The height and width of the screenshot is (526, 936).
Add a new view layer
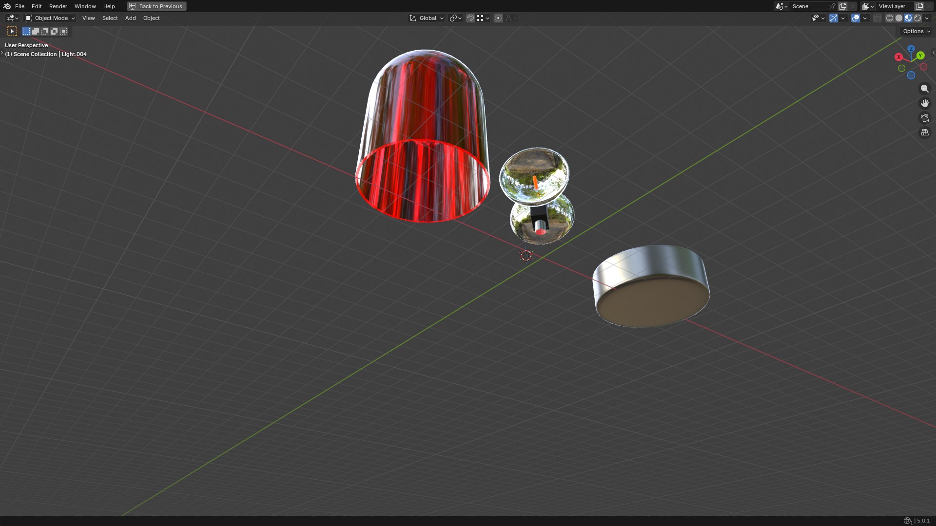tap(919, 6)
